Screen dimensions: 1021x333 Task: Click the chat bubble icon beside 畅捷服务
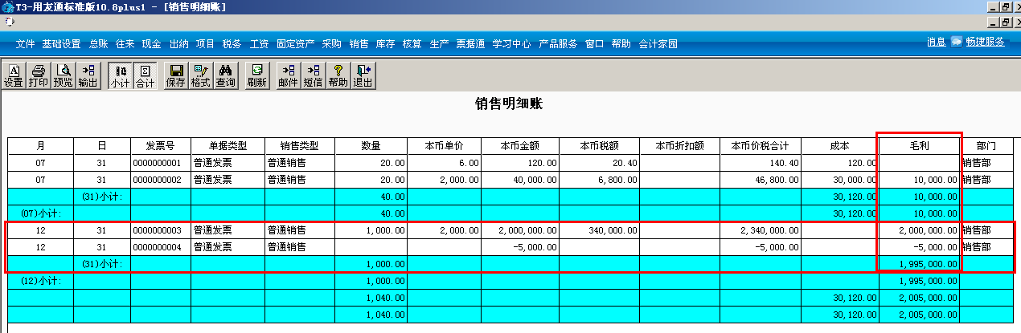point(957,42)
